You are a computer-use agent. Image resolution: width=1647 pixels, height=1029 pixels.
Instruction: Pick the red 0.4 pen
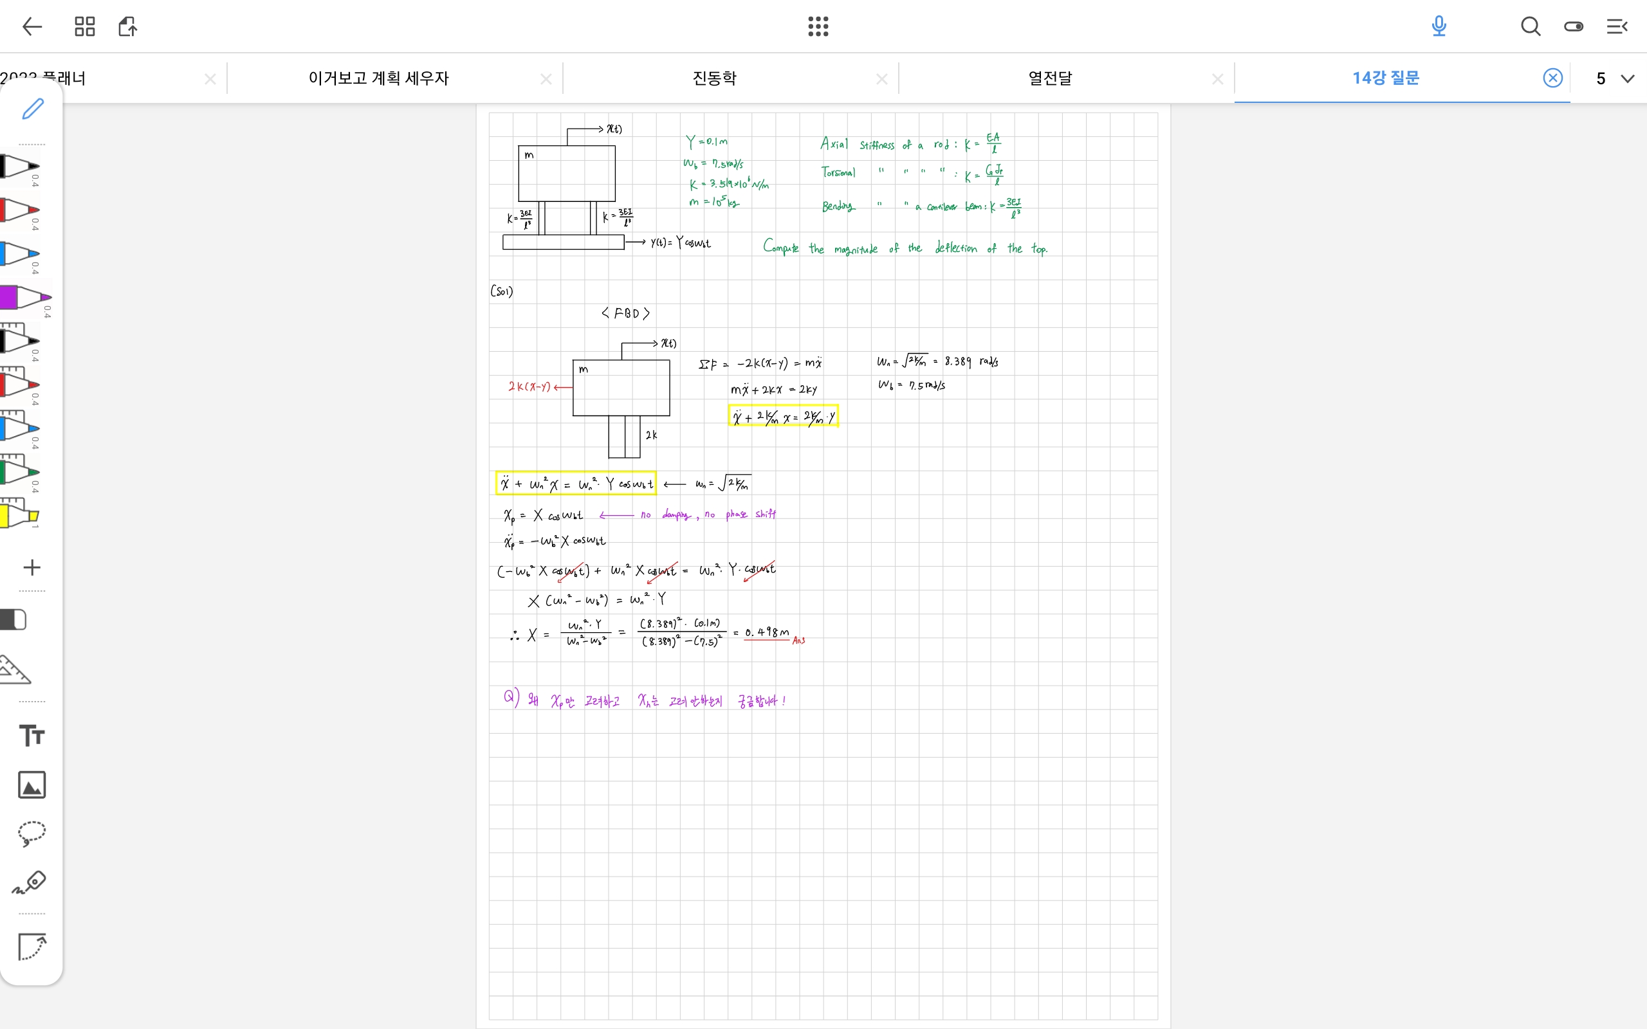pos(21,210)
